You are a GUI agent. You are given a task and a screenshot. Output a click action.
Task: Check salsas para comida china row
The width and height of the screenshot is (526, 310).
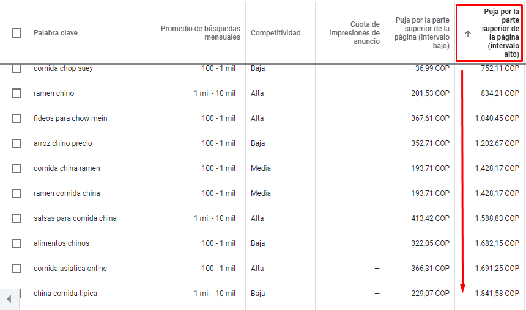pyautogui.click(x=17, y=218)
